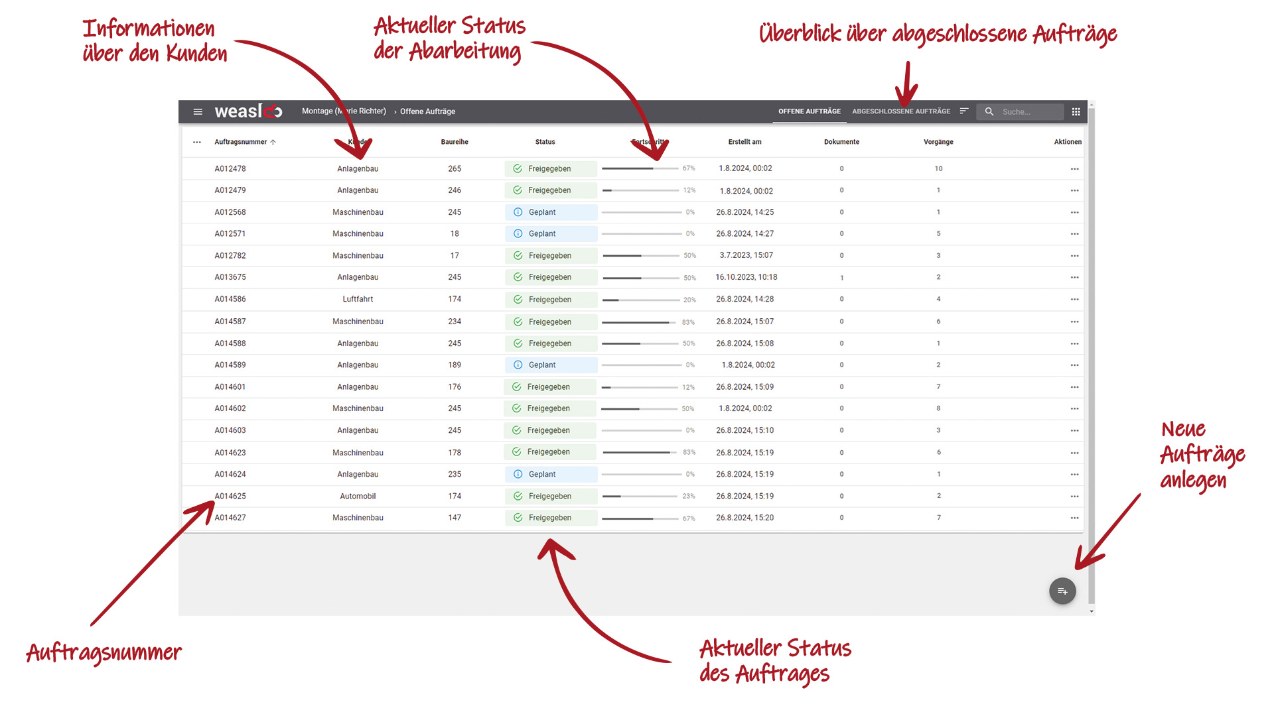Open actions menu for order A014627
Screen dimensions: 1274x716
1074,518
